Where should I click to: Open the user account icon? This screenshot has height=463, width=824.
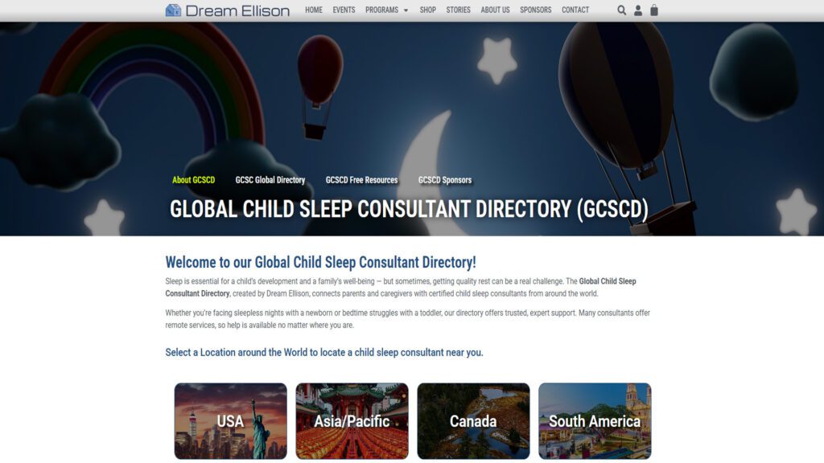pyautogui.click(x=638, y=10)
